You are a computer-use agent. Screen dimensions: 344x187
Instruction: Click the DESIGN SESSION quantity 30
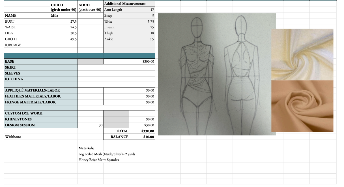click(90, 125)
